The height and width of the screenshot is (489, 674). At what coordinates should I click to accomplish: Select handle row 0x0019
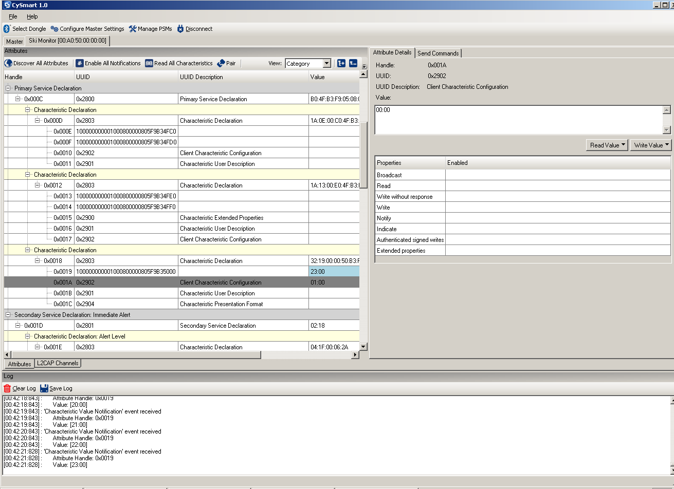point(181,272)
